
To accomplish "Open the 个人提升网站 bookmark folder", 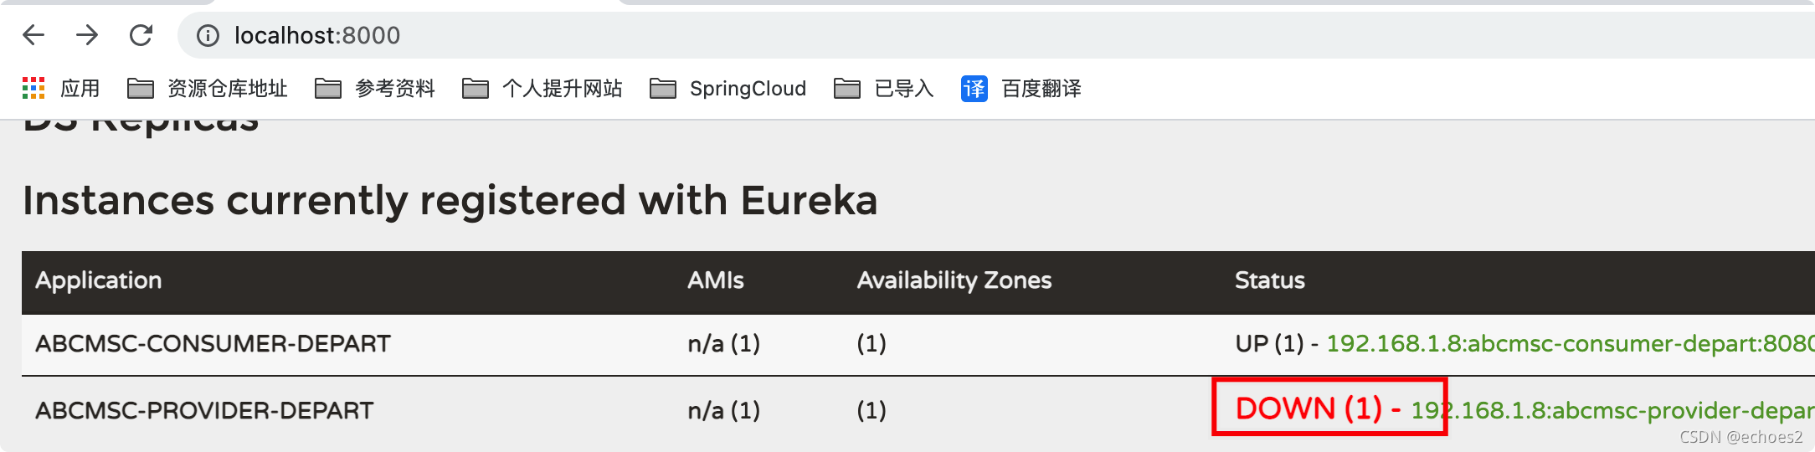I will (542, 88).
